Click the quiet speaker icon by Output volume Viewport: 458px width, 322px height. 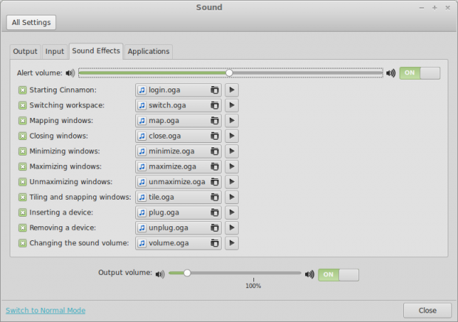(x=160, y=274)
